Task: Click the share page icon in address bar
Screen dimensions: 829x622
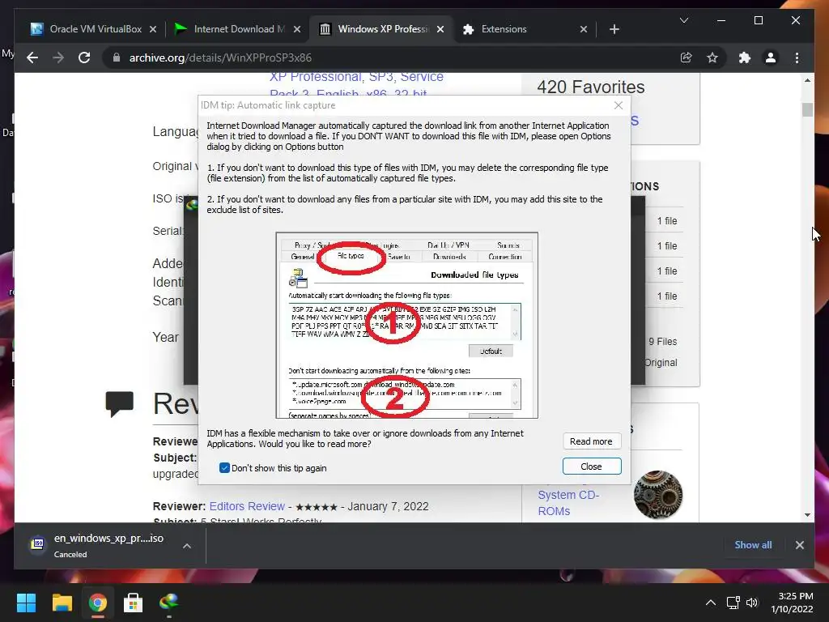Action: click(687, 58)
